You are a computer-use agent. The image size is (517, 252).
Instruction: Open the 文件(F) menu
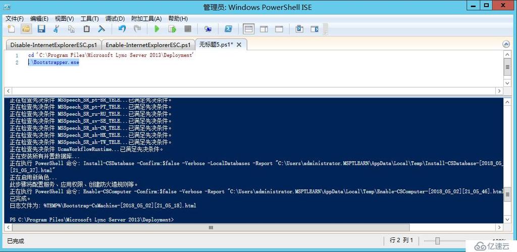pos(15,19)
